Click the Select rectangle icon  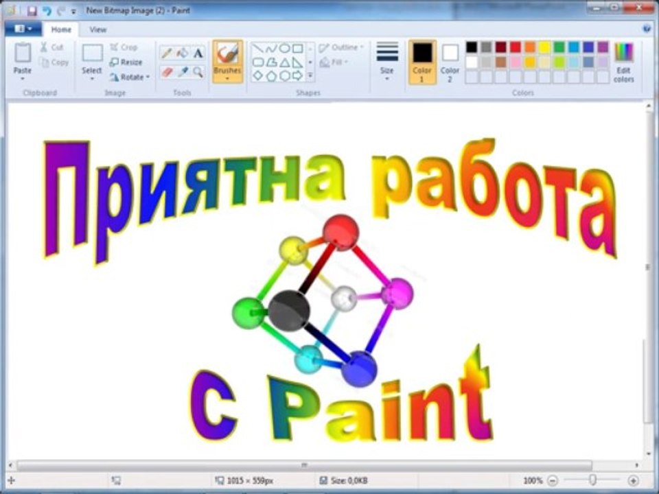(92, 54)
